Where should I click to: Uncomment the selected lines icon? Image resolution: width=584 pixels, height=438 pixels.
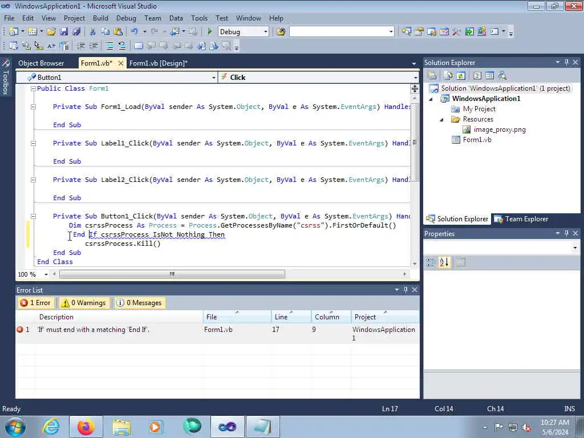(122, 46)
